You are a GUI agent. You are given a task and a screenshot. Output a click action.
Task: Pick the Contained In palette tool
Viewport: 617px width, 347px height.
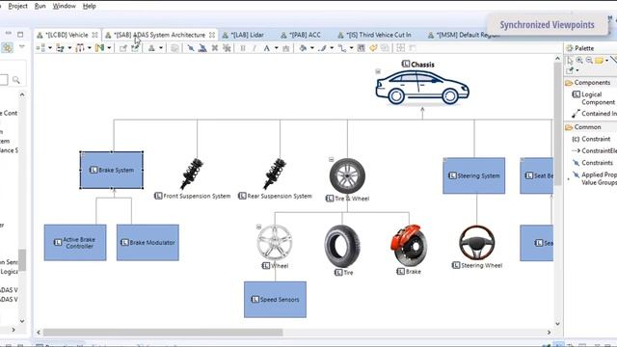[x=594, y=114]
